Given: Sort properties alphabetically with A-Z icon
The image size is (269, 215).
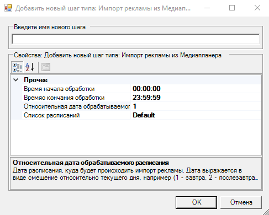Looking at the screenshot, I should (30, 67).
